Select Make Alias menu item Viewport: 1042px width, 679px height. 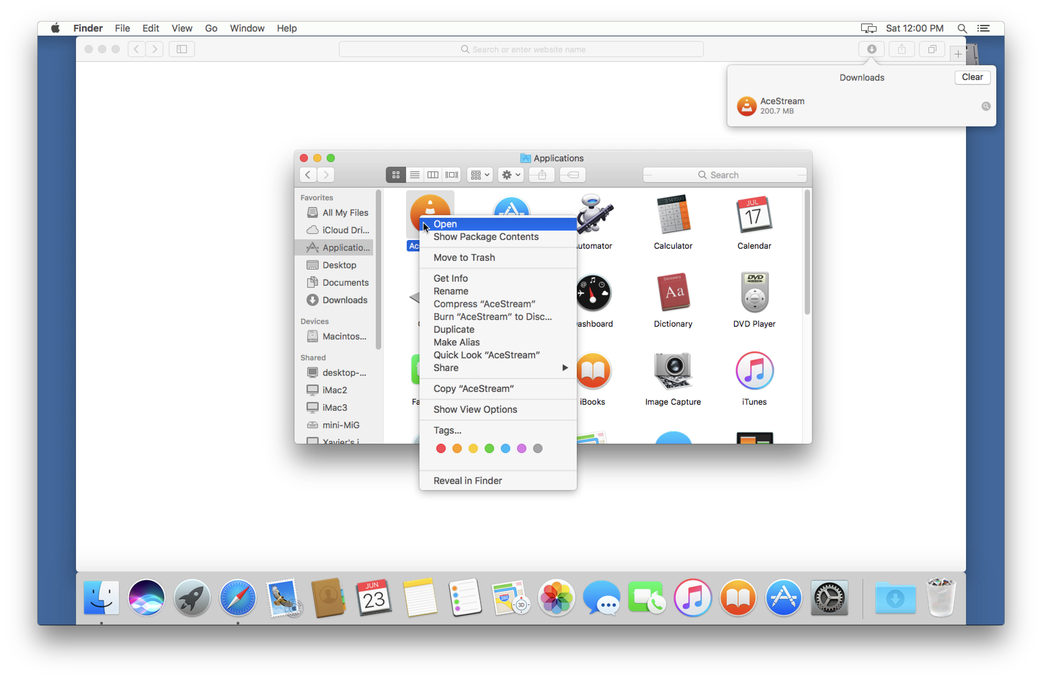(498, 342)
